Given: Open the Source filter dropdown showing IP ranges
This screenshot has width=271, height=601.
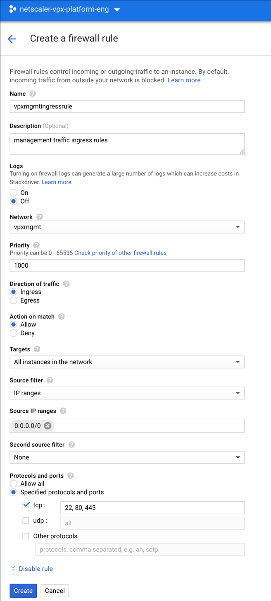Looking at the screenshot, I should (127, 393).
